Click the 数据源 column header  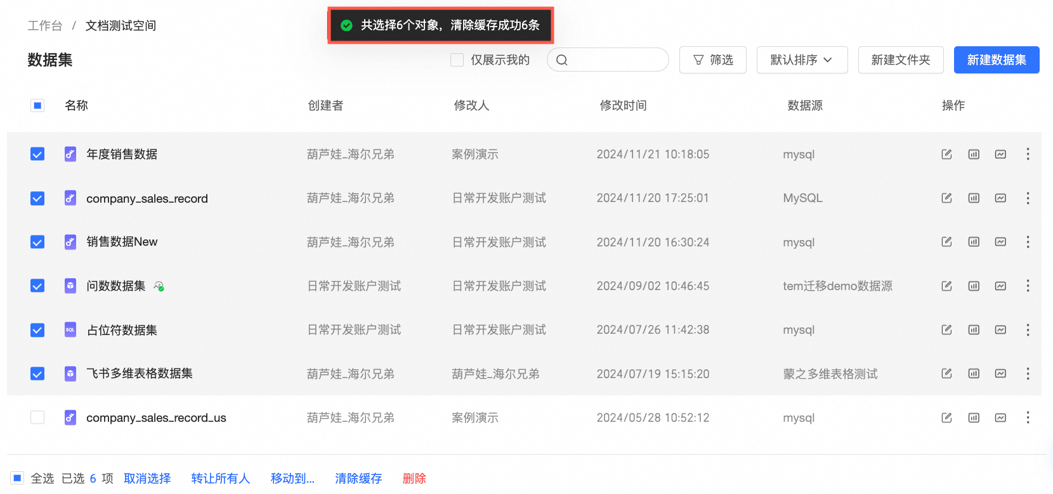[x=805, y=105]
